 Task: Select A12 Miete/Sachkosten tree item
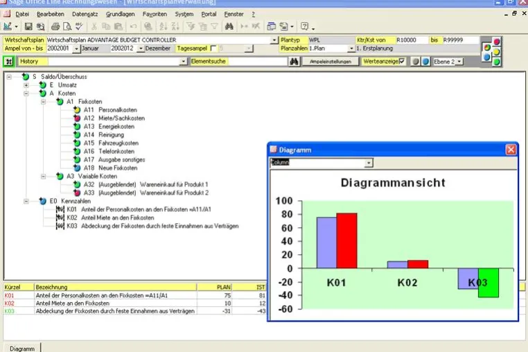coord(114,118)
